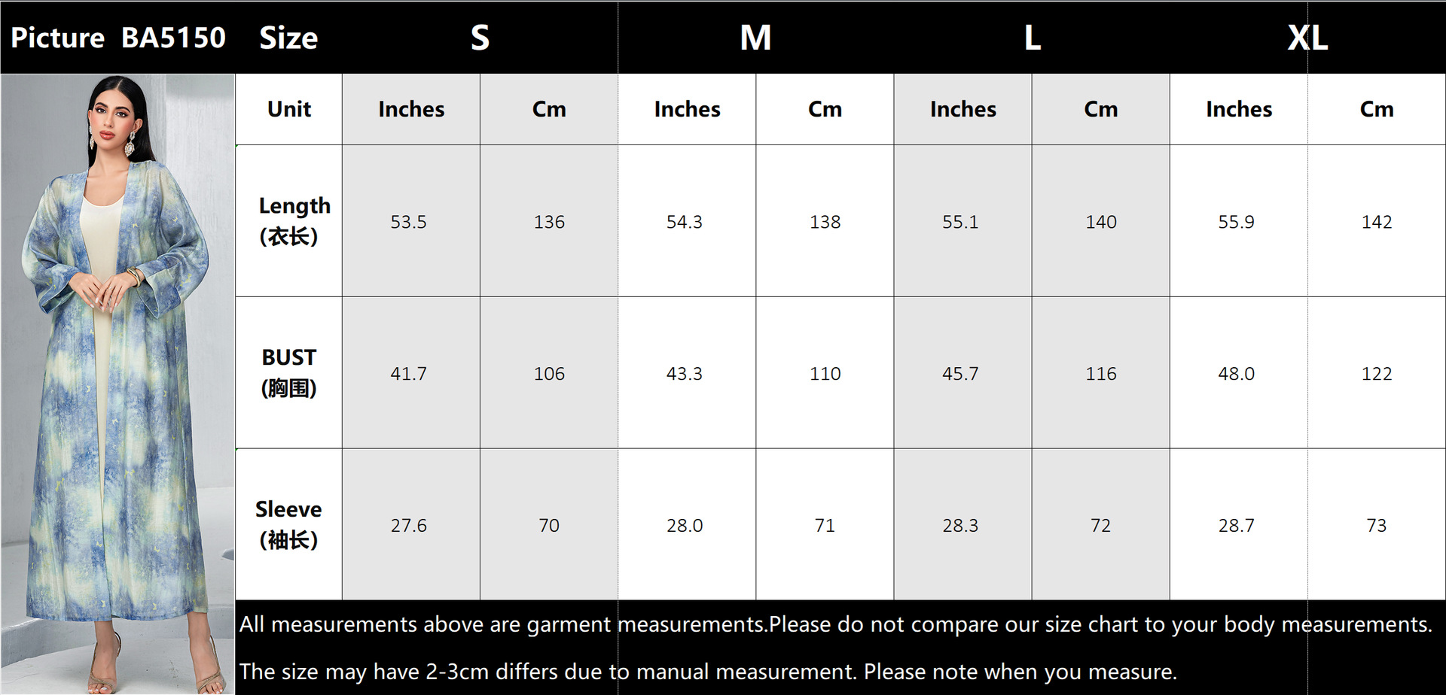The height and width of the screenshot is (695, 1446).
Task: Click the garment measurements disclaimer line
Action: (836, 624)
